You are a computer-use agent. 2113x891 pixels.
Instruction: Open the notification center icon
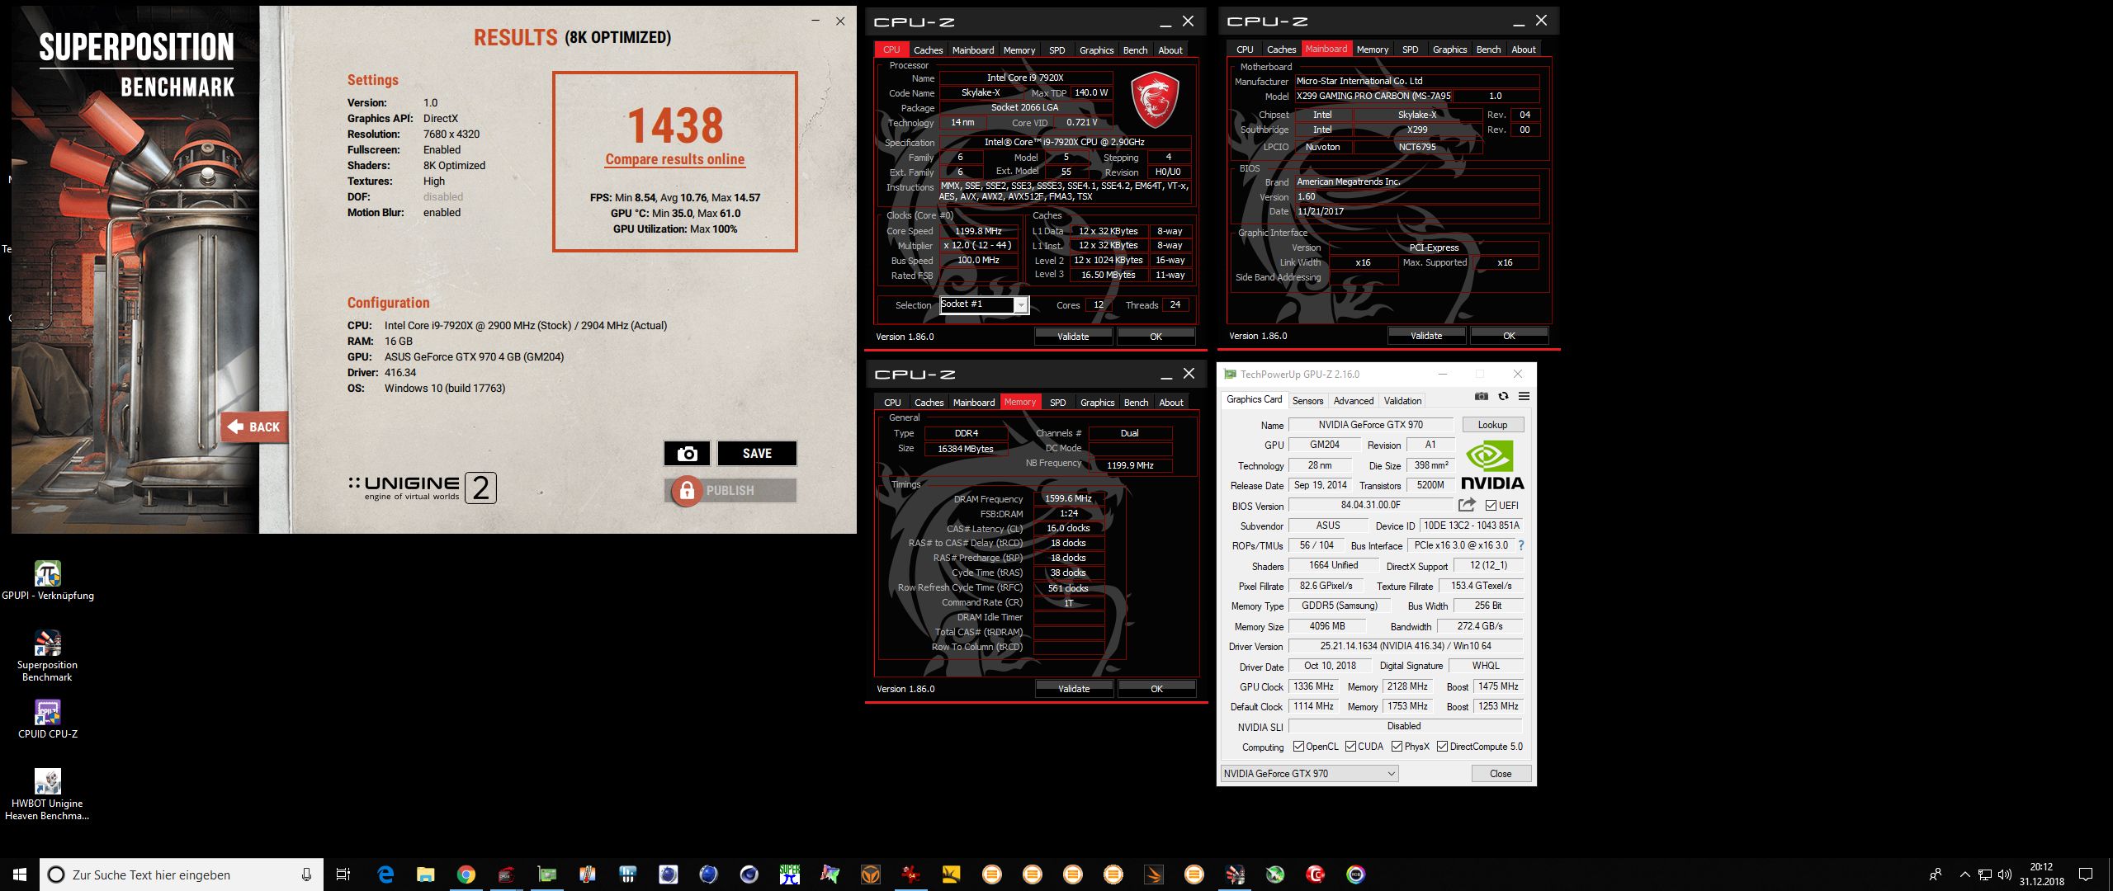(2086, 874)
